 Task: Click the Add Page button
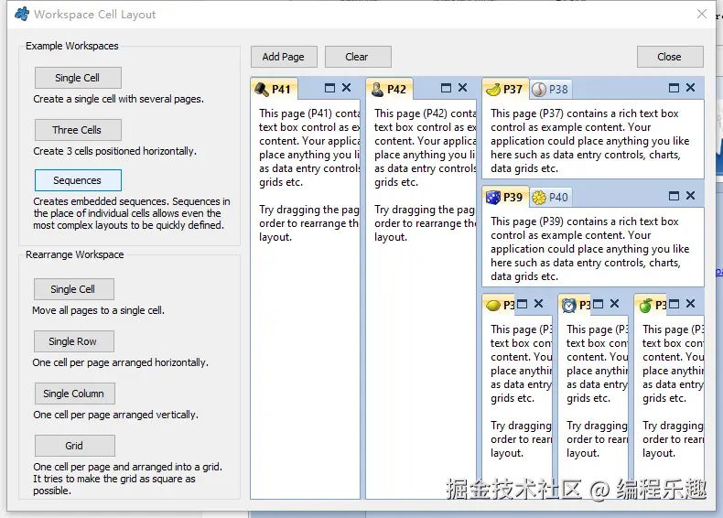pos(284,57)
